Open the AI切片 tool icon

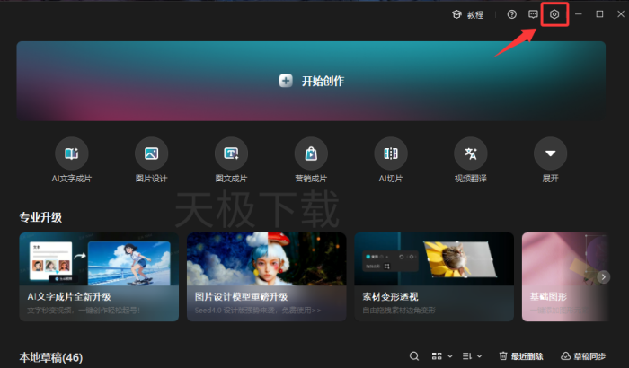point(391,153)
